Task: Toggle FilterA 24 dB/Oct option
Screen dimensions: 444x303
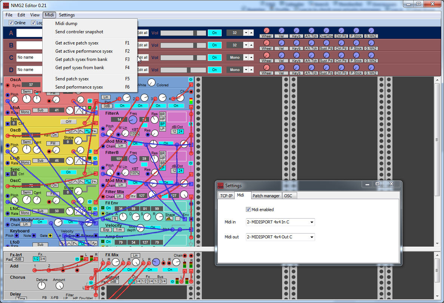Action: pyautogui.click(x=181, y=132)
